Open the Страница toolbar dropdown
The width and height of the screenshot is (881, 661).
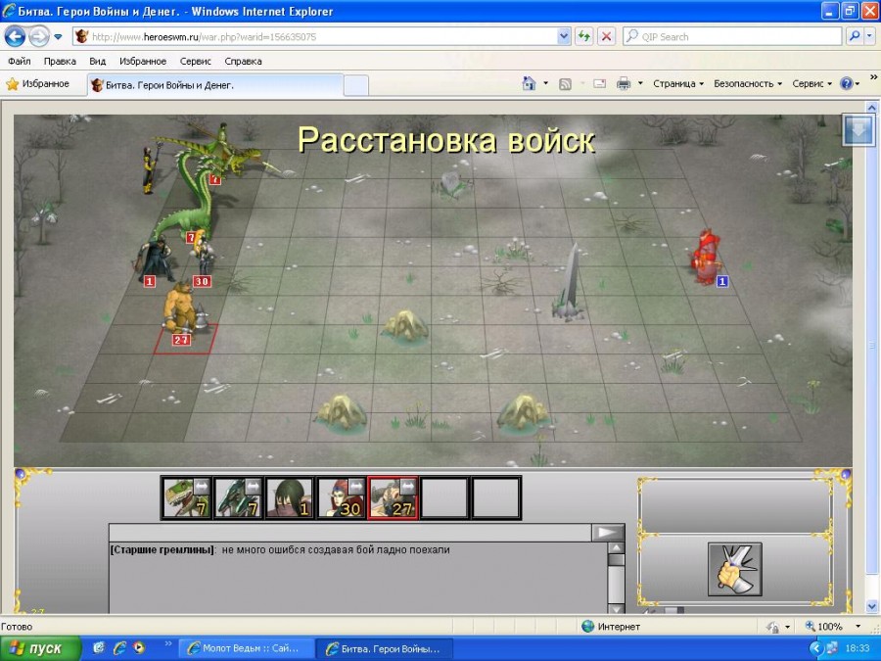[678, 84]
